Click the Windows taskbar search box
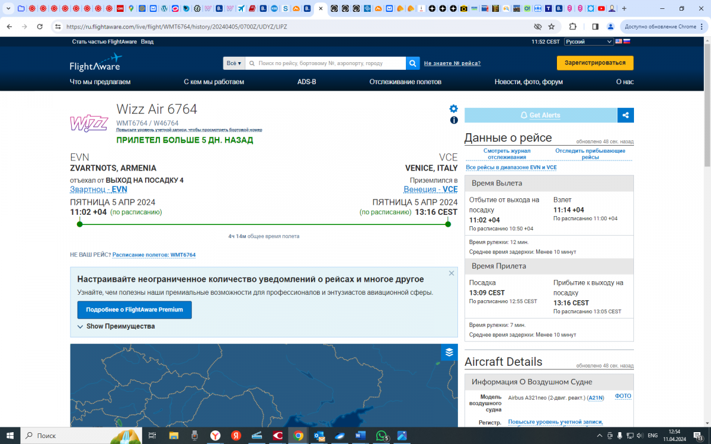The image size is (711, 444). [81, 435]
